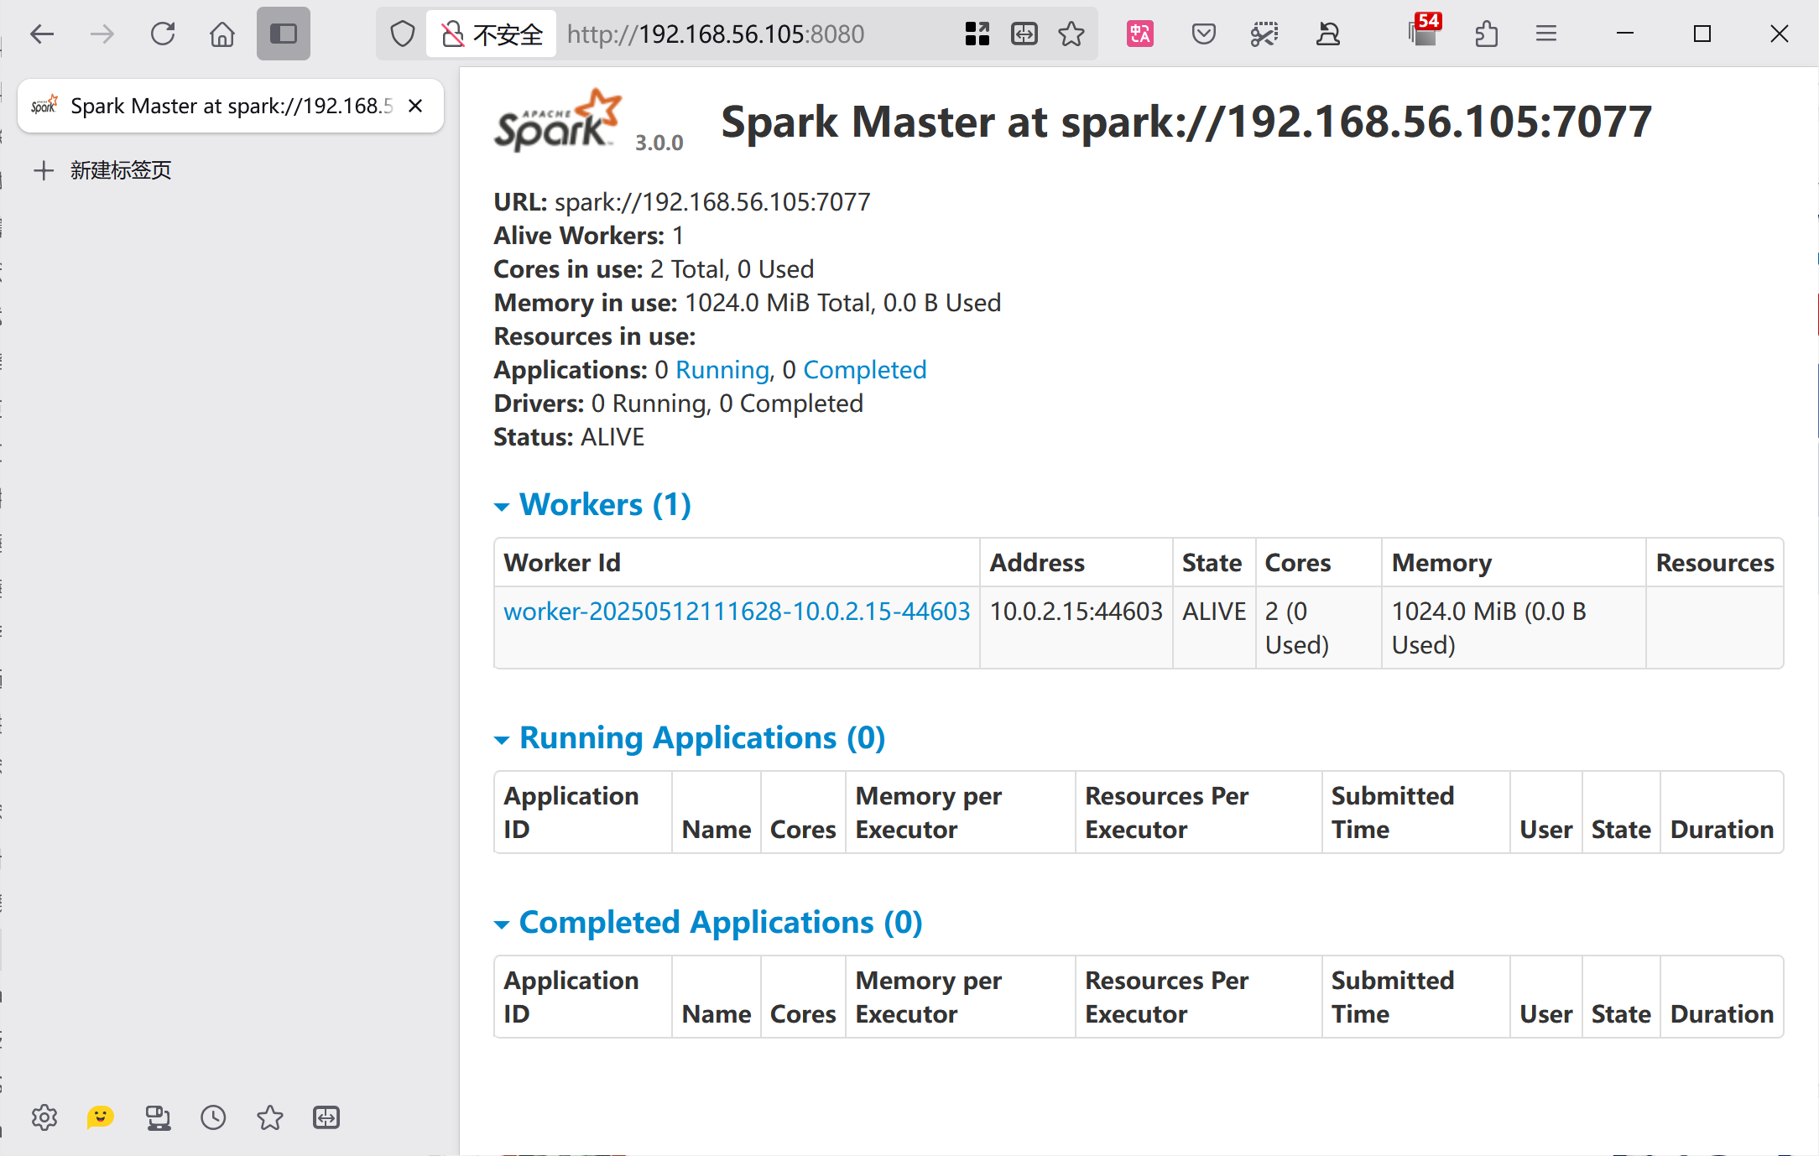
Task: Open extensions puzzle icon
Action: click(1486, 34)
